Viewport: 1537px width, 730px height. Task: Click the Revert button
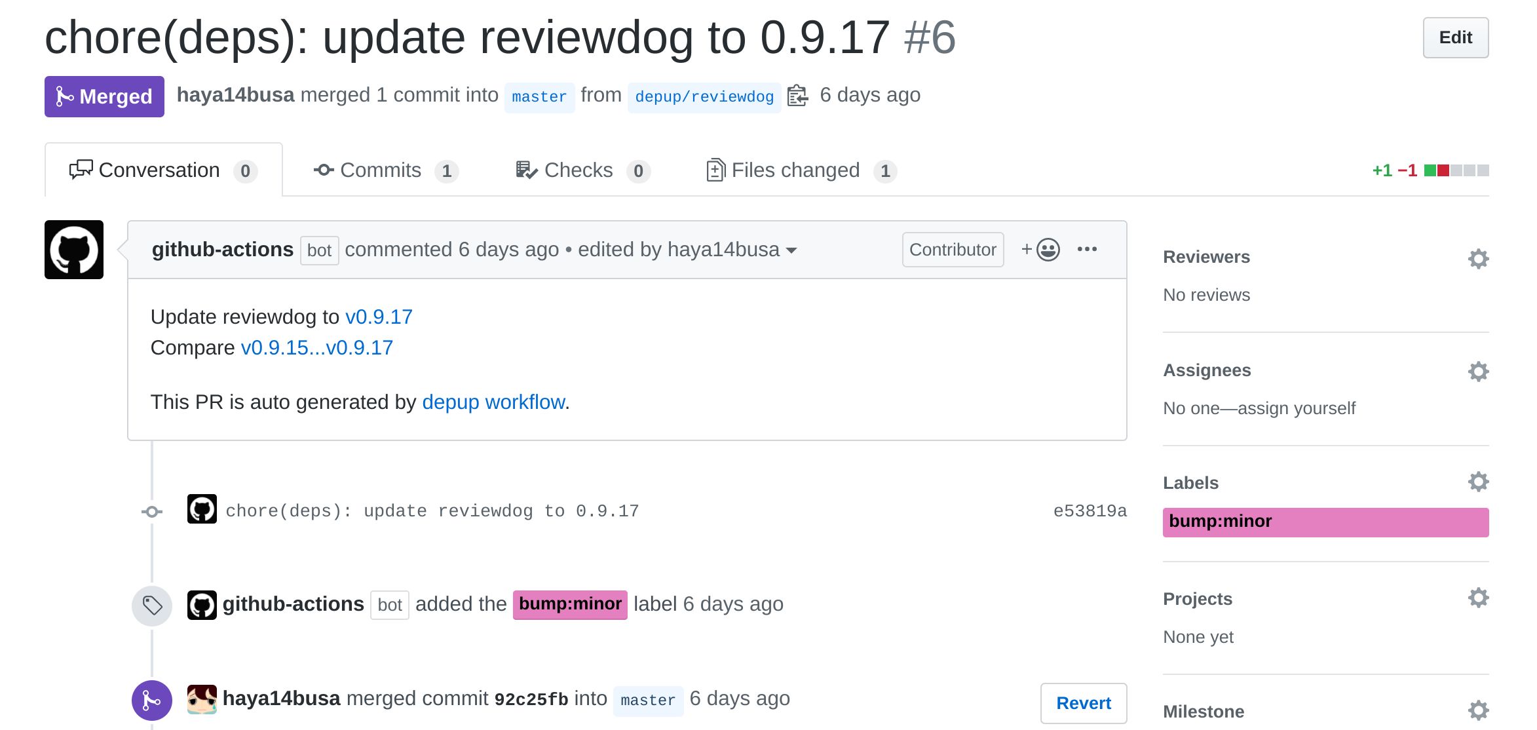click(1083, 702)
